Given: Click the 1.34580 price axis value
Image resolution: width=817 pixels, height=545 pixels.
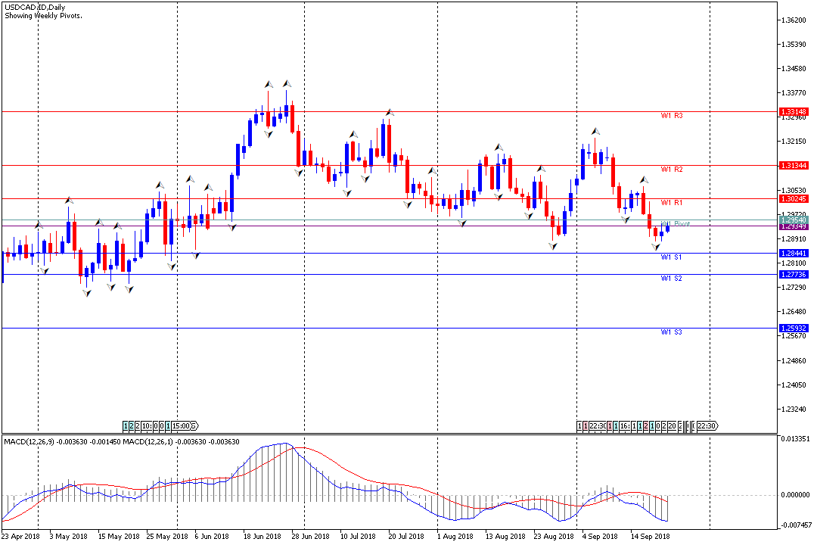Looking at the screenshot, I should coord(794,69).
